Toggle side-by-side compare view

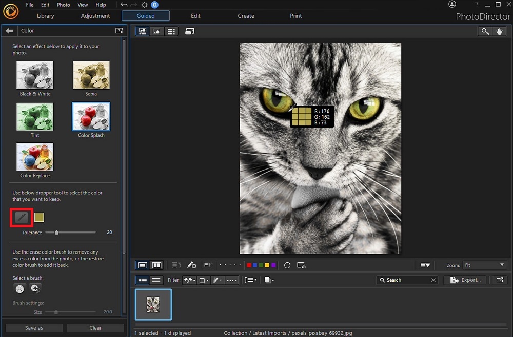(x=156, y=265)
